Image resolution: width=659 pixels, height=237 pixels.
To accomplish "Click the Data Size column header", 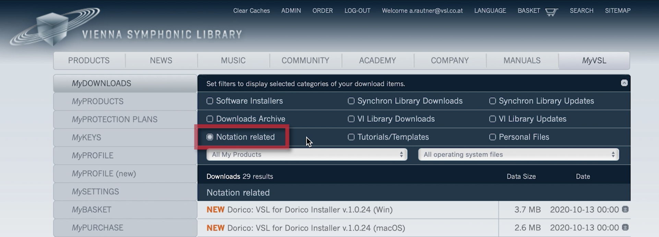I will [521, 176].
